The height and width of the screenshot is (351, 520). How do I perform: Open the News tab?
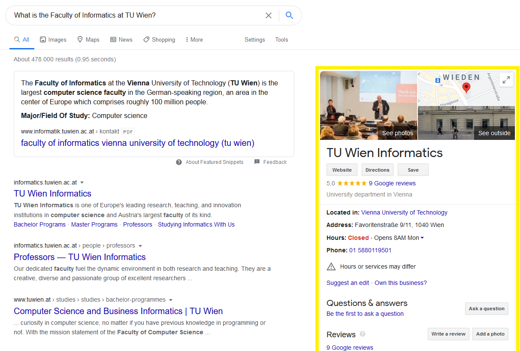pos(121,39)
